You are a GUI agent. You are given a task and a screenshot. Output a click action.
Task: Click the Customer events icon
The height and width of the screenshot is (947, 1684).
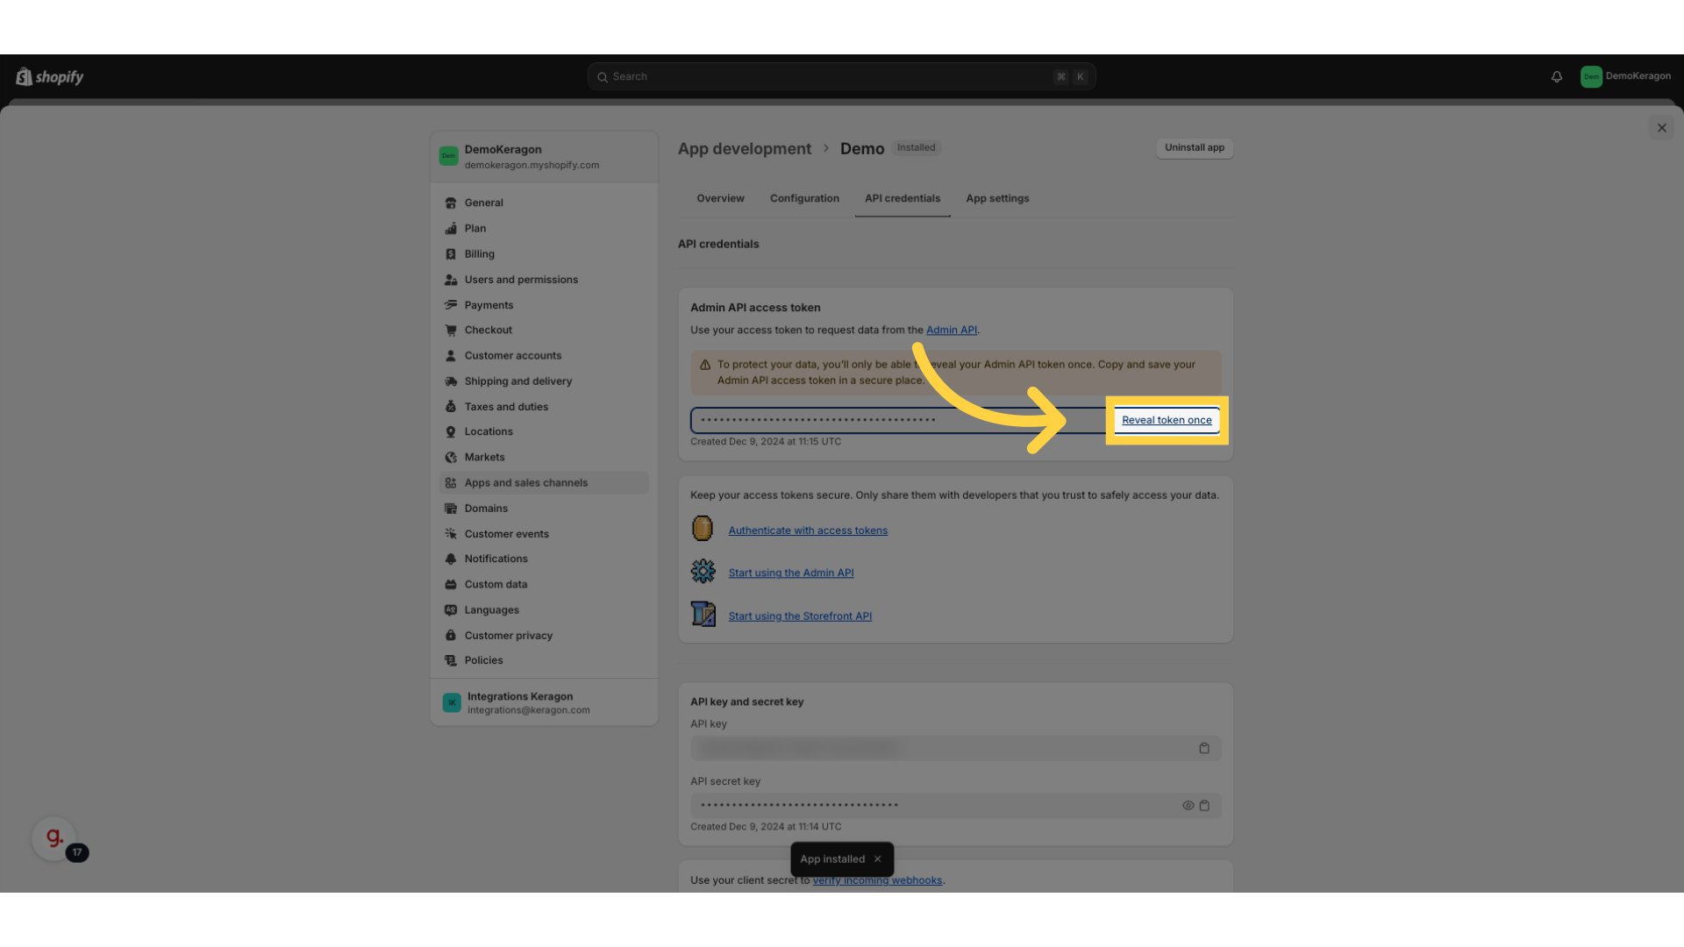(451, 534)
